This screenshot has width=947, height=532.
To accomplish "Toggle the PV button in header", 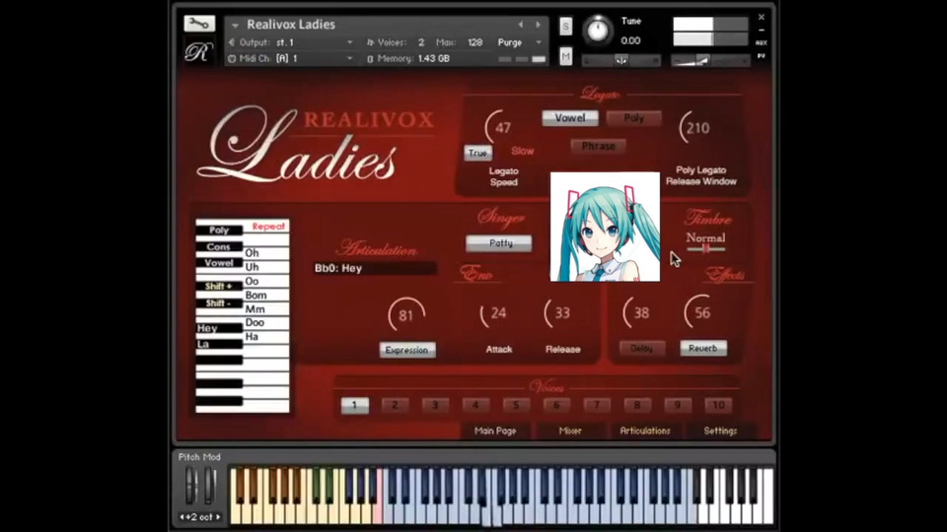I will (x=761, y=55).
